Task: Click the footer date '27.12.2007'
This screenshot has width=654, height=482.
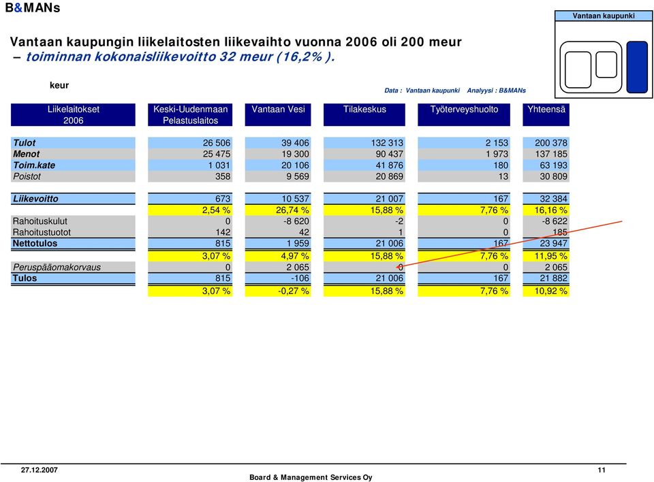Action: pos(40,470)
